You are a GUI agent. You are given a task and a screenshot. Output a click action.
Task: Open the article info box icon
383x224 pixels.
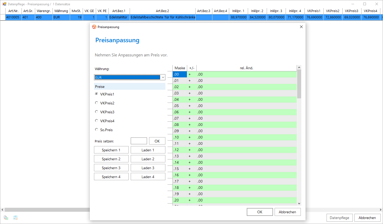click(x=15, y=218)
